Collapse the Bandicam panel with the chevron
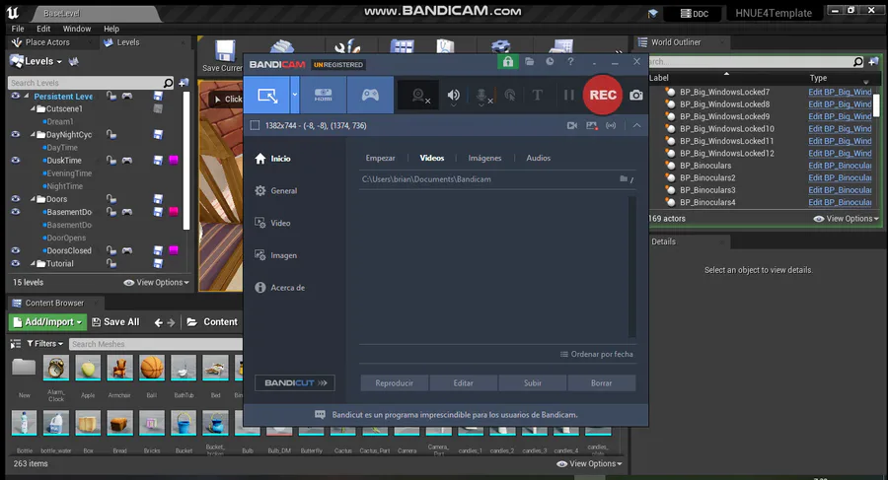This screenshot has height=480, width=888. pyautogui.click(x=636, y=125)
